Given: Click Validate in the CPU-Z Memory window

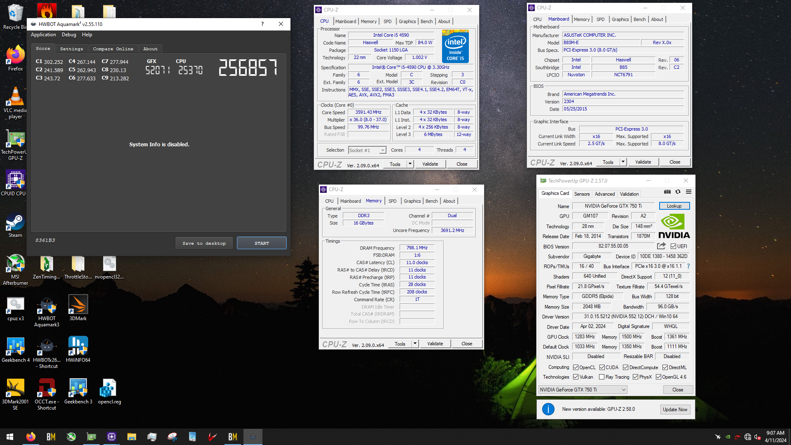Looking at the screenshot, I should 435,344.
